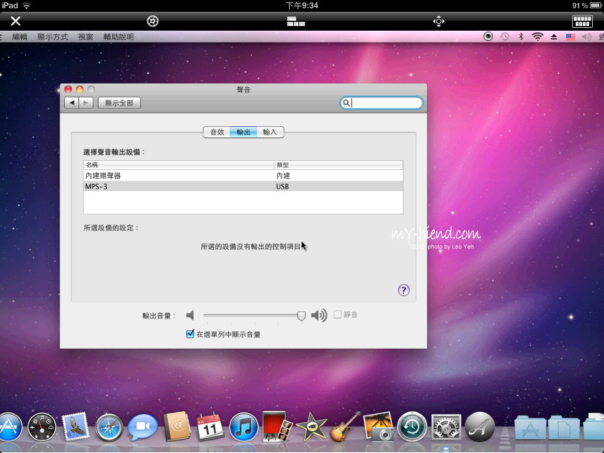Open the Documents folder stack in dock

click(x=563, y=427)
